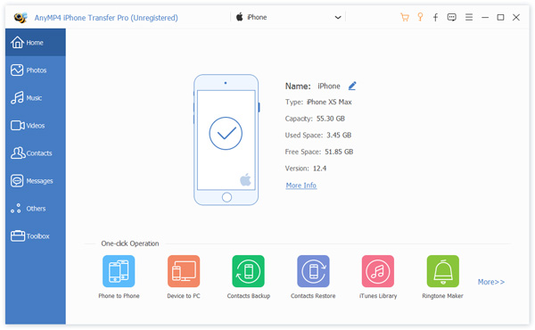Open the More Info link
The width and height of the screenshot is (535, 330).
click(301, 186)
